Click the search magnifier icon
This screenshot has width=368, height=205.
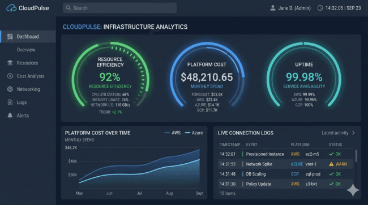[68, 8]
